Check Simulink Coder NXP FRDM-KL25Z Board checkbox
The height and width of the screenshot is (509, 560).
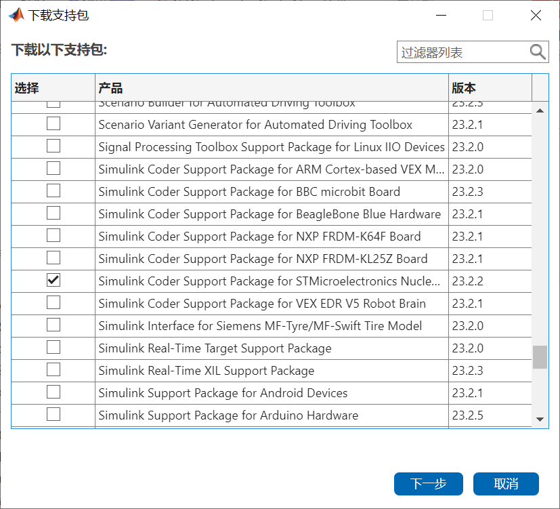point(53,258)
